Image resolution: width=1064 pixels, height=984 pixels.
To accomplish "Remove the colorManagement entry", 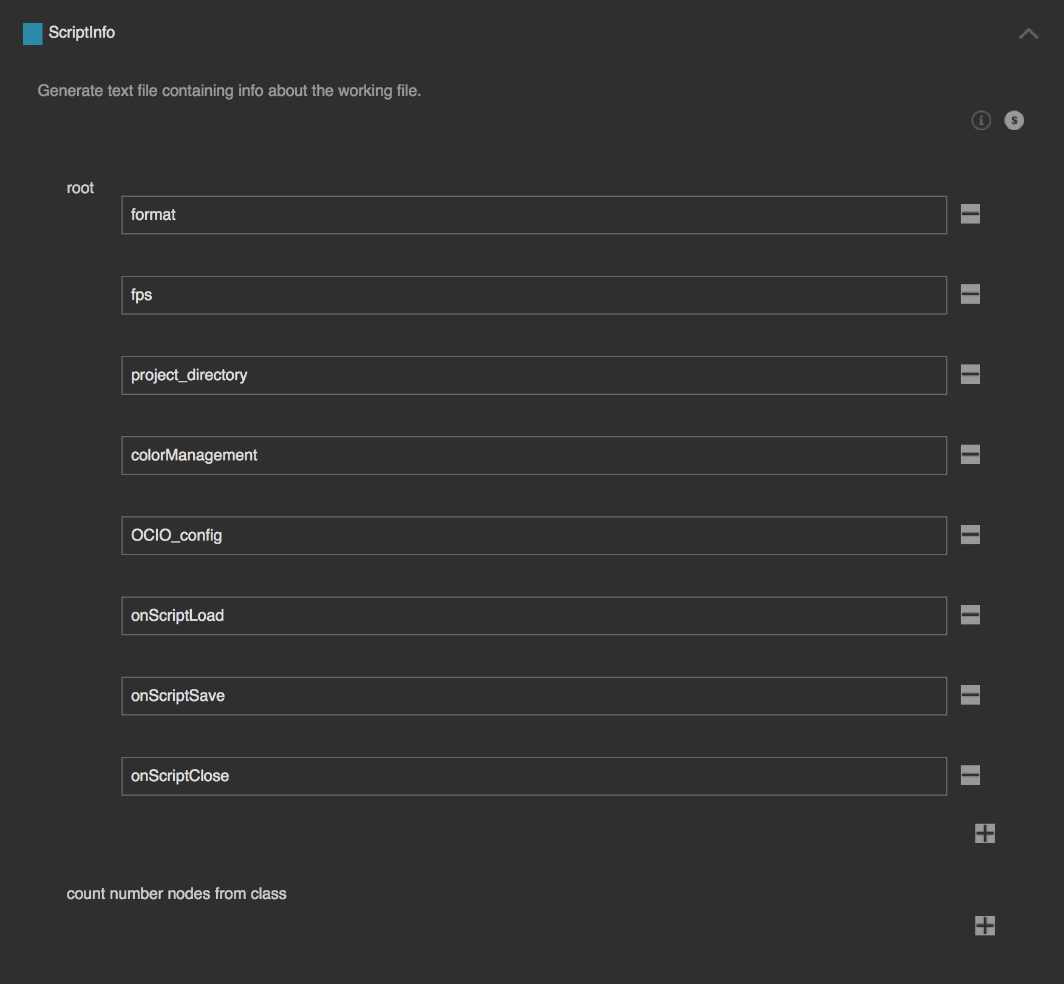I will tap(970, 455).
